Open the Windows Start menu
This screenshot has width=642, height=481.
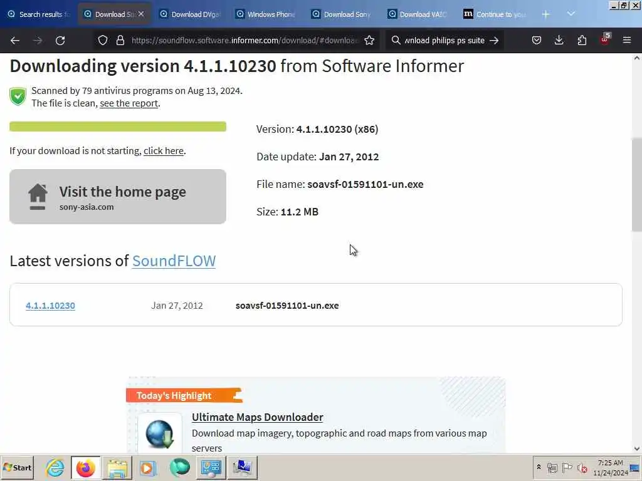[17, 467]
